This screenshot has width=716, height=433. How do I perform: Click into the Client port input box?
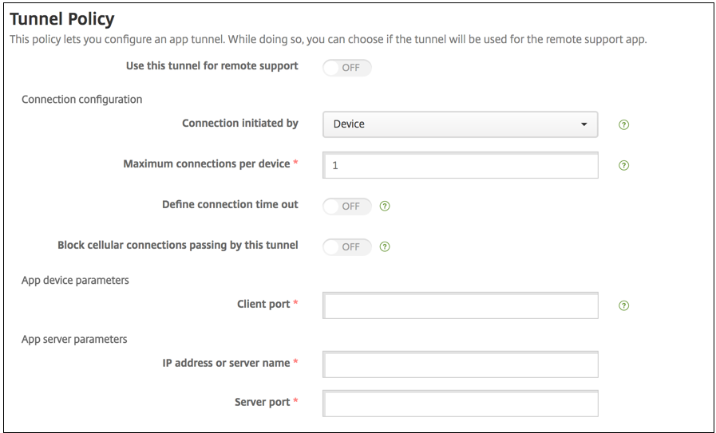click(461, 305)
